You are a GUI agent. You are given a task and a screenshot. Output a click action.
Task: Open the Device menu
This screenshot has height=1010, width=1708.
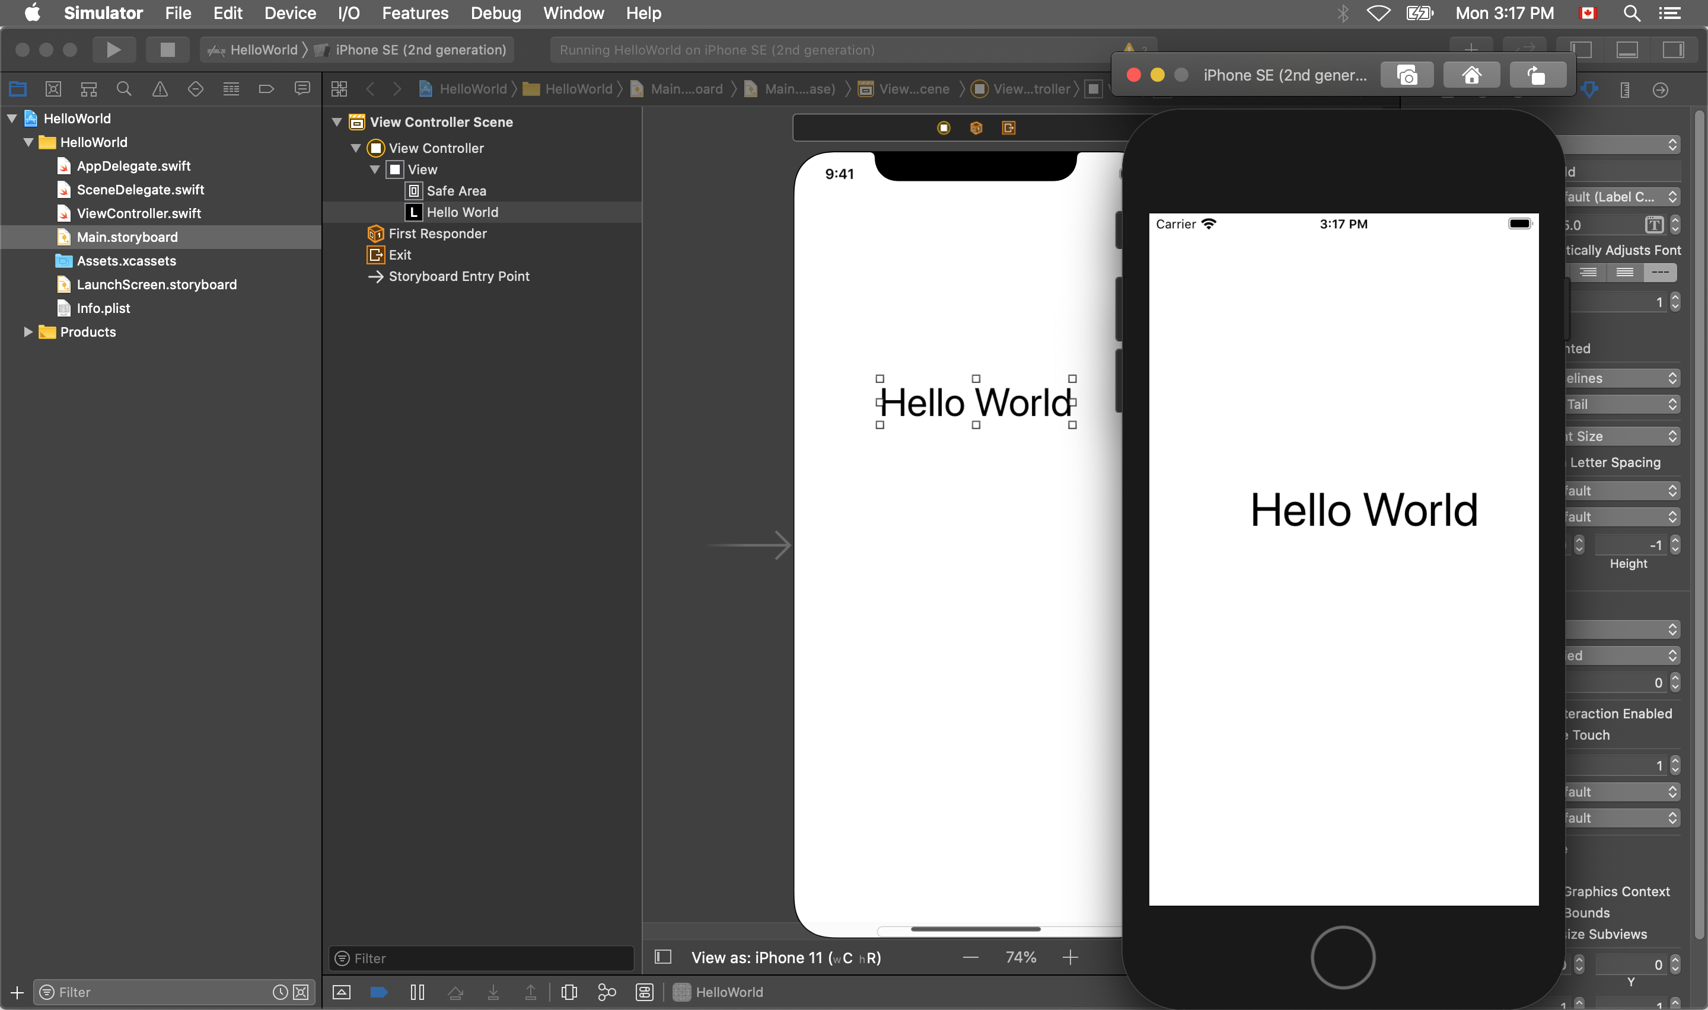pos(290,13)
